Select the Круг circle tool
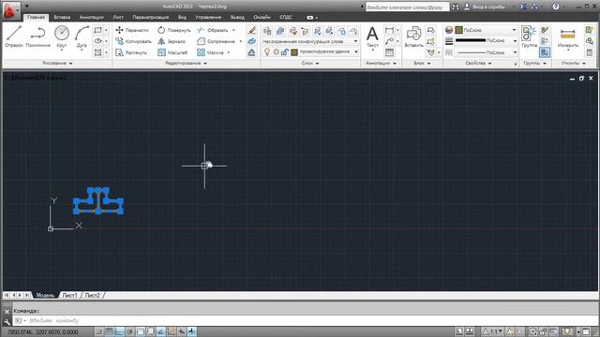The height and width of the screenshot is (337, 600). click(62, 37)
